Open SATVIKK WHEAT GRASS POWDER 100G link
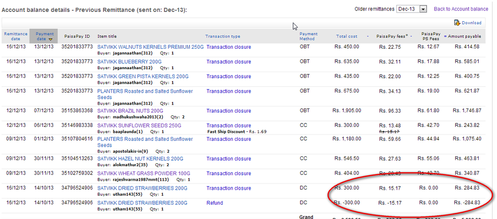497x219 pixels. [x=144, y=174]
